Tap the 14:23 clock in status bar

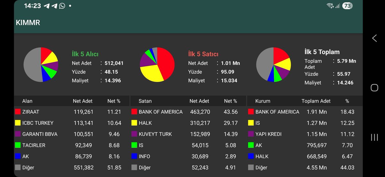click(32, 6)
